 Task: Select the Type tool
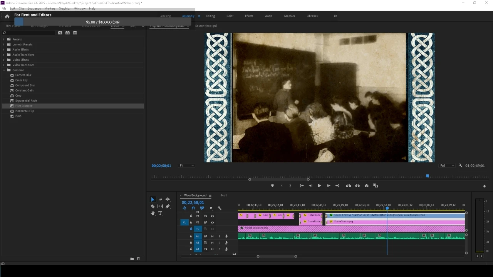pos(160,213)
